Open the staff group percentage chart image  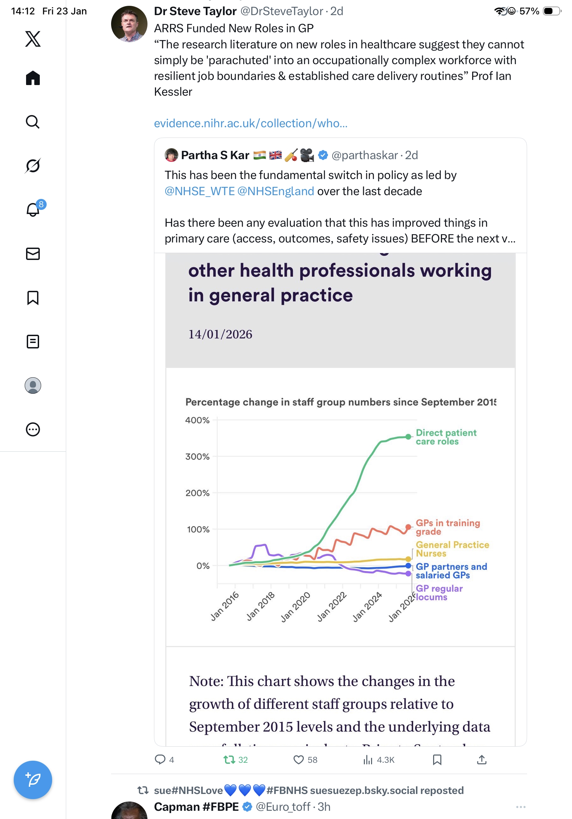[x=340, y=499]
